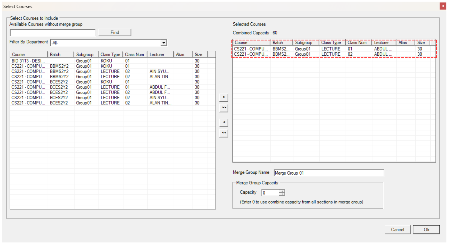450x244 pixels.
Task: Close the Select Courses dialog window
Action: [x=443, y=6]
